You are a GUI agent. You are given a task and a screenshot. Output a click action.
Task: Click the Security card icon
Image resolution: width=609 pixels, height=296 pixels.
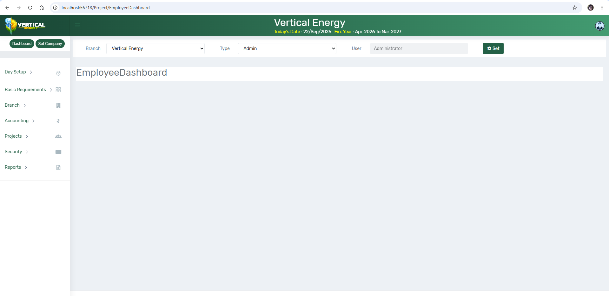(58, 152)
